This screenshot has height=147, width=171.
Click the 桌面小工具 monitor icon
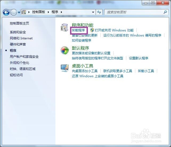click(65, 68)
